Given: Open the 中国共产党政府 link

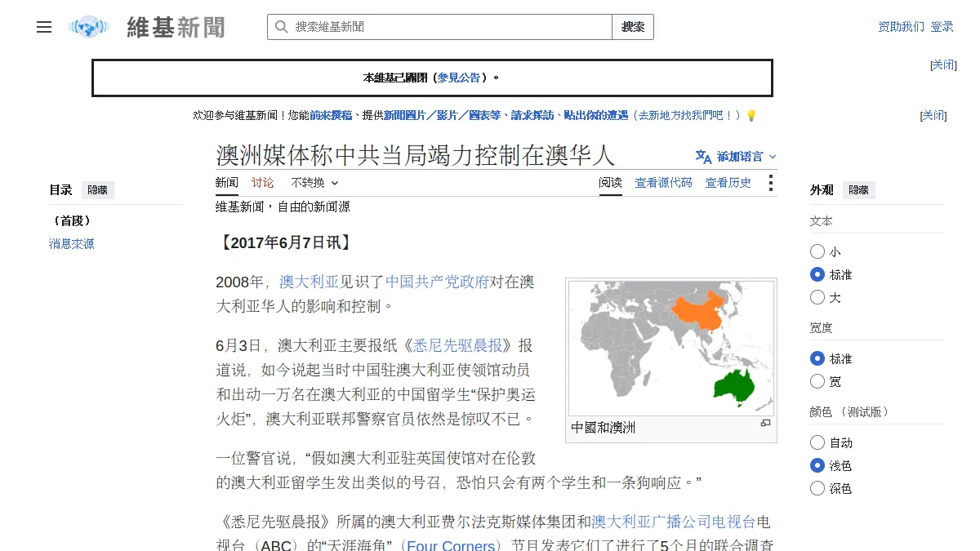Looking at the screenshot, I should tap(437, 282).
